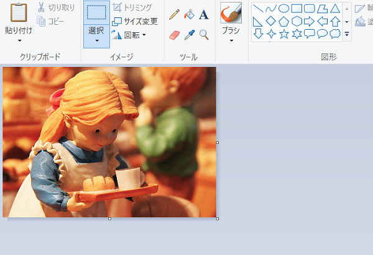Select the Polygon shape
Screen dimensions: 373x255
pos(322,9)
